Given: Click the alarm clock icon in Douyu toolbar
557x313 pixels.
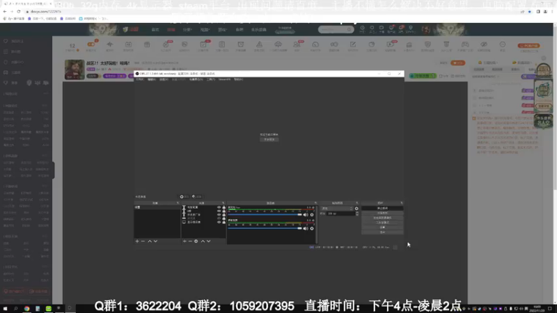Looking at the screenshot, I should point(240,45).
